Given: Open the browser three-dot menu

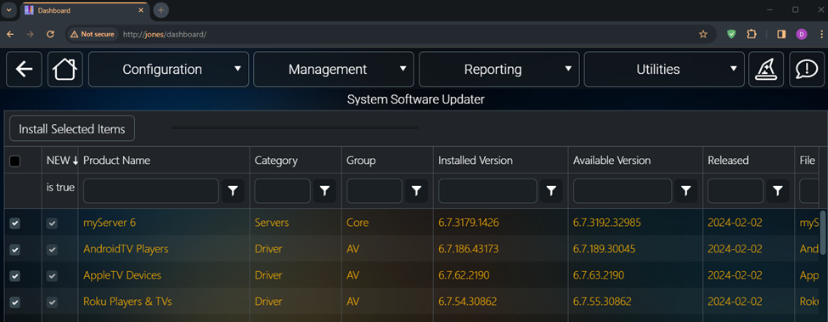Looking at the screenshot, I should coord(821,34).
